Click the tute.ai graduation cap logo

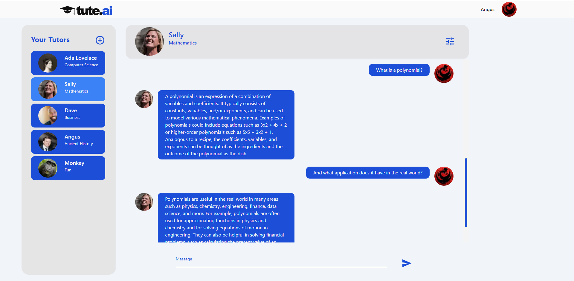pos(67,9)
